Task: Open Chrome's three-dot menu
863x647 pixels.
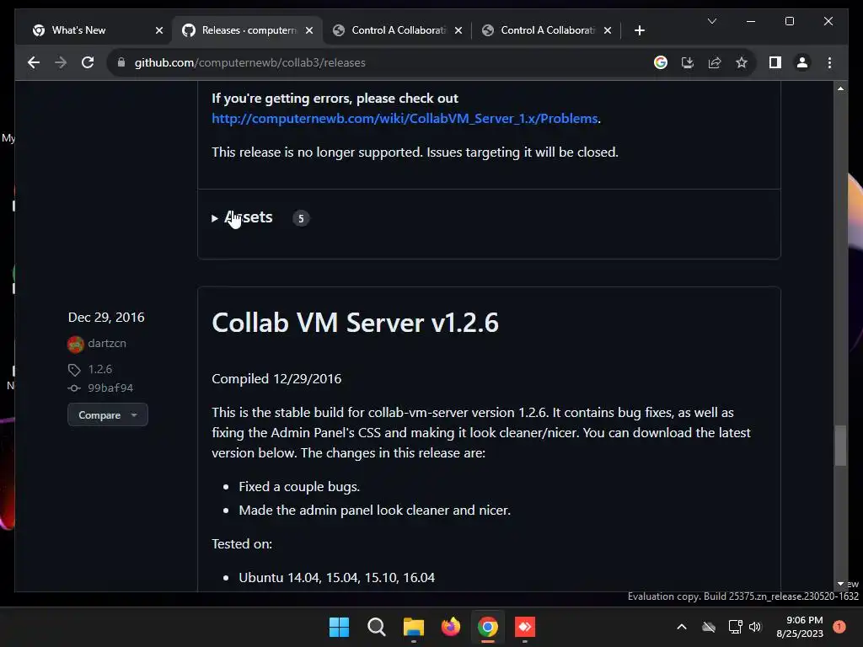Action: coord(829,62)
